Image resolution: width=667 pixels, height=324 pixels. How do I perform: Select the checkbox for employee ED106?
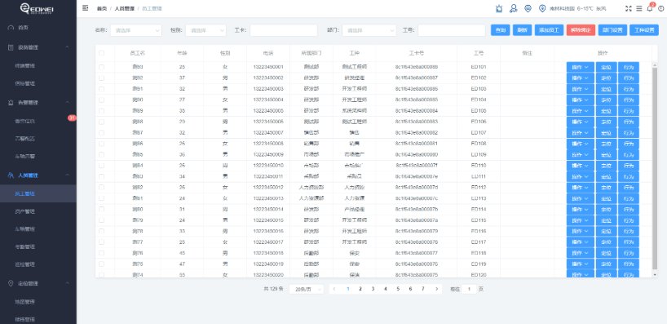click(101, 122)
